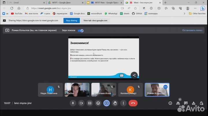Open Google docs bookmark

click(77, 14)
